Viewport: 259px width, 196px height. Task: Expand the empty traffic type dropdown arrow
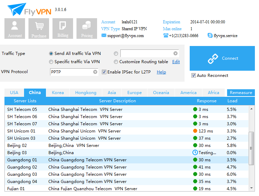pyautogui.click(x=175, y=54)
